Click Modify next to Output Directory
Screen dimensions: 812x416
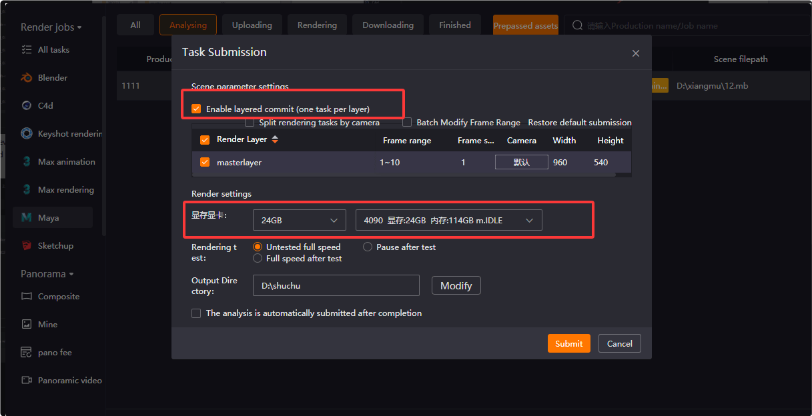[456, 285]
